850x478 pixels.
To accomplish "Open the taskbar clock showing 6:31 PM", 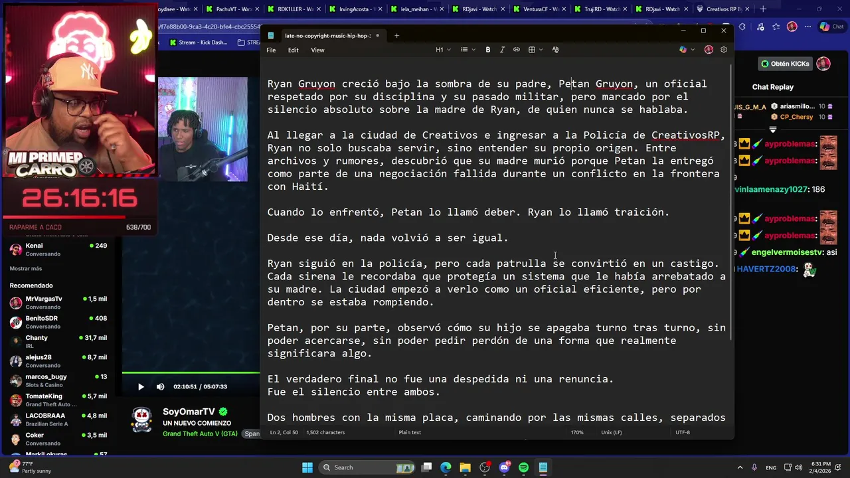I will (x=821, y=467).
